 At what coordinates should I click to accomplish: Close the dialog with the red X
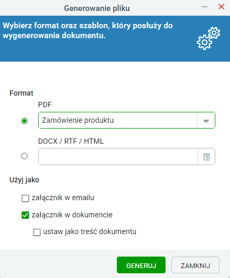221,7
